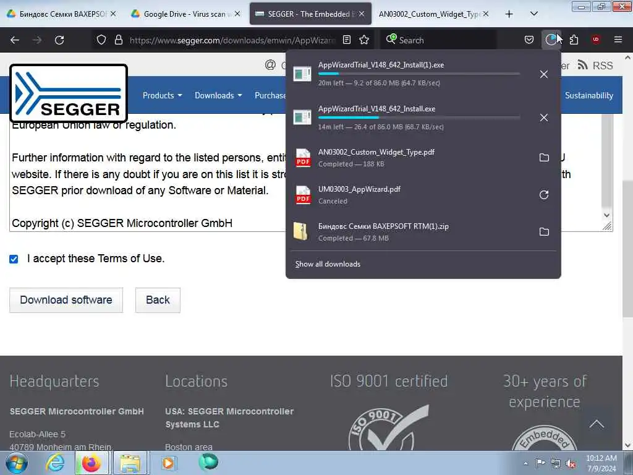Click the taskbar clock showing 10:12 AM
This screenshot has width=633, height=475.
click(601, 463)
